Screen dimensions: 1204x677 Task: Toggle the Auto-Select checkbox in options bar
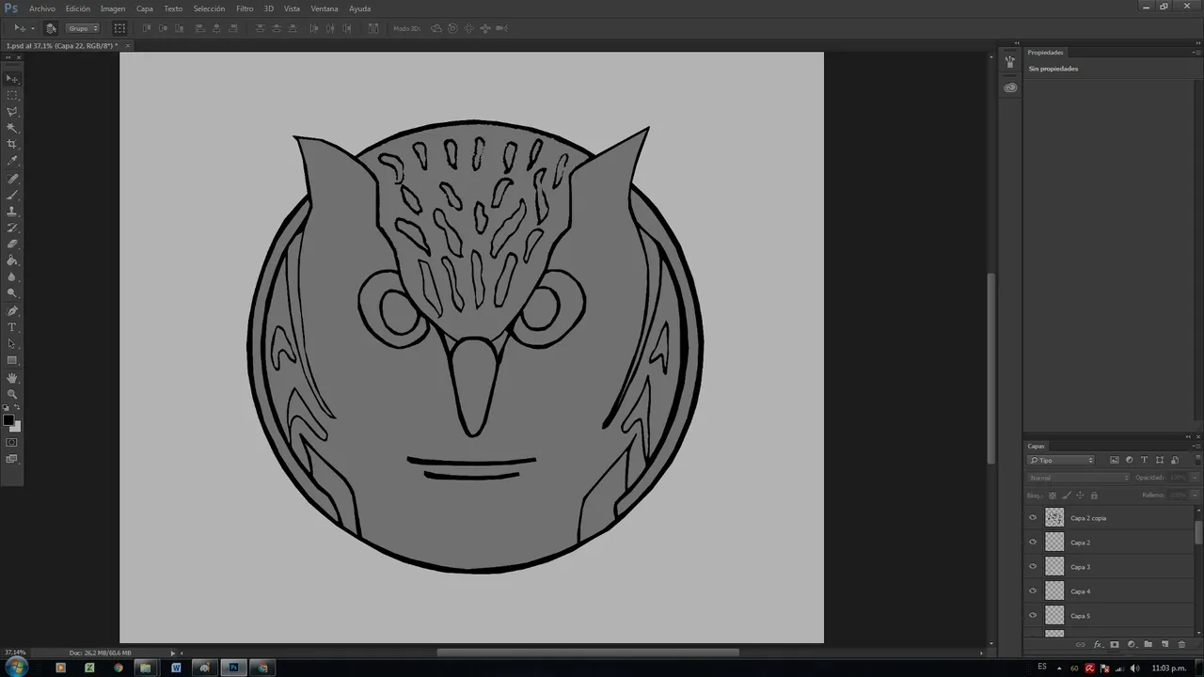pos(51,28)
